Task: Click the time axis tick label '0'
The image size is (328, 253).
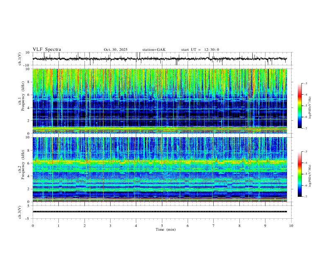Action: coord(33,226)
